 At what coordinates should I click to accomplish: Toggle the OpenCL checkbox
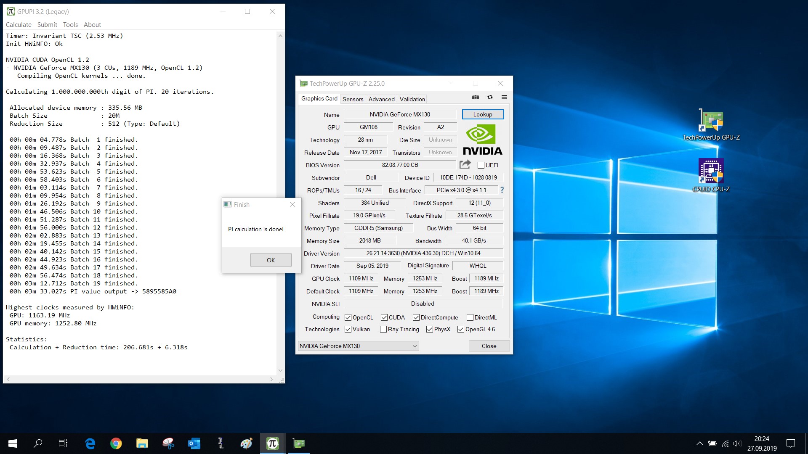point(348,317)
